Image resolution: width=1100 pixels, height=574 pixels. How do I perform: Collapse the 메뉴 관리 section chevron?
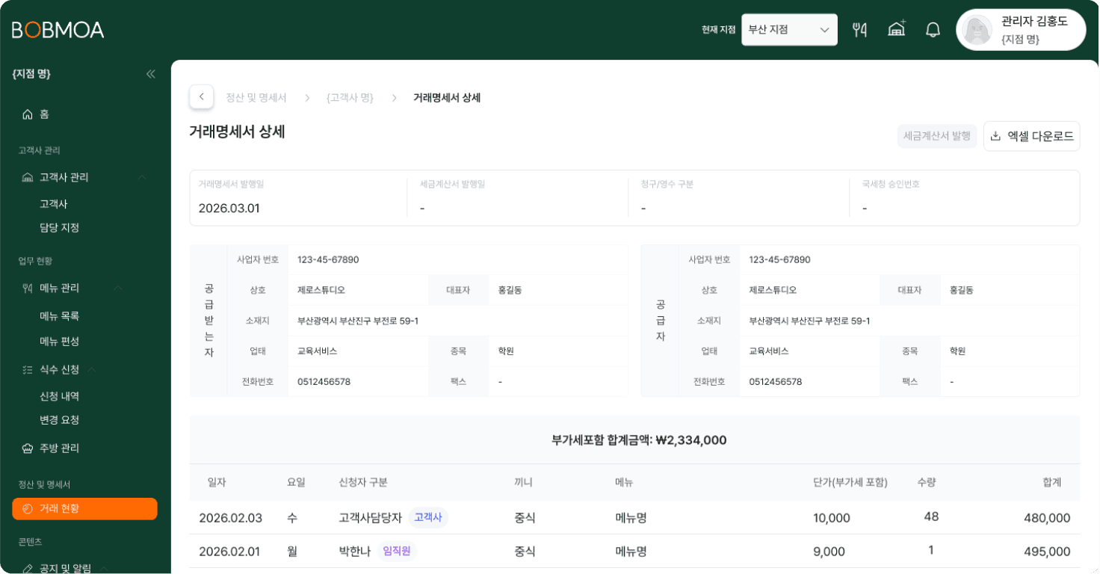coord(117,288)
